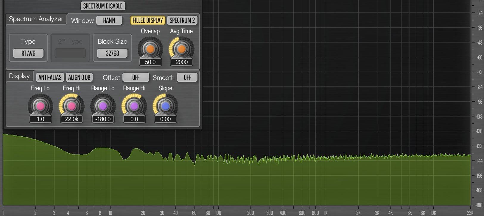This screenshot has height=216, width=484.
Task: Open the Hann window type dropdown
Action: coord(109,21)
